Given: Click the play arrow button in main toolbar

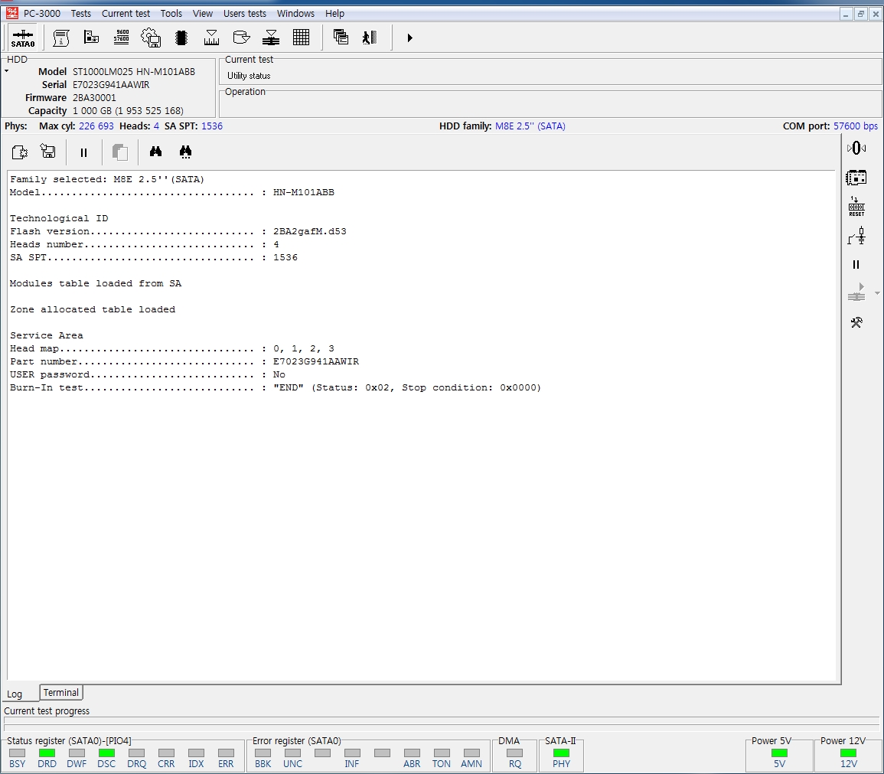Looking at the screenshot, I should [409, 38].
